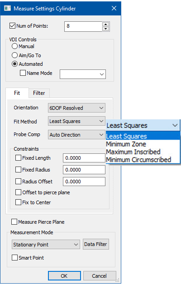Uncheck the Num of Points checkbox
The image size is (181, 285).
12,25
